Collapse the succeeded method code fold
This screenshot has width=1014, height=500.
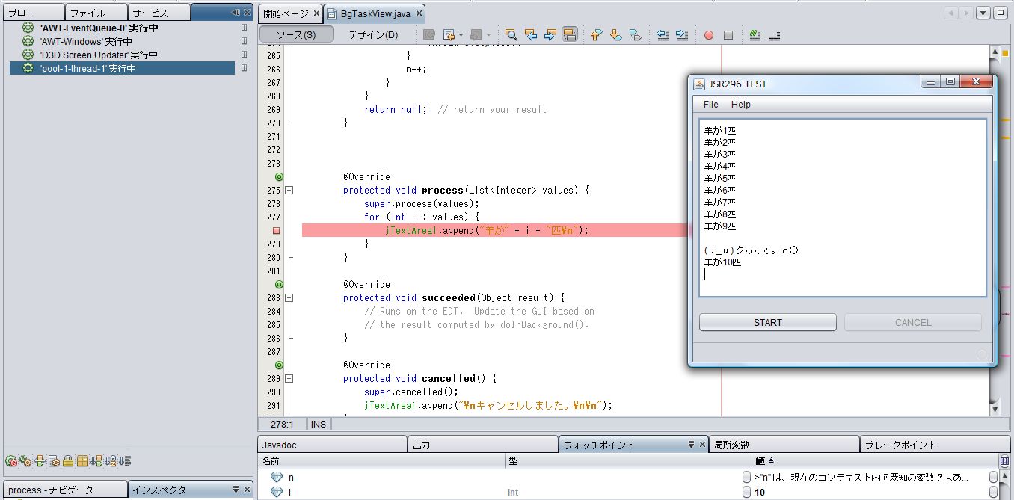(289, 298)
